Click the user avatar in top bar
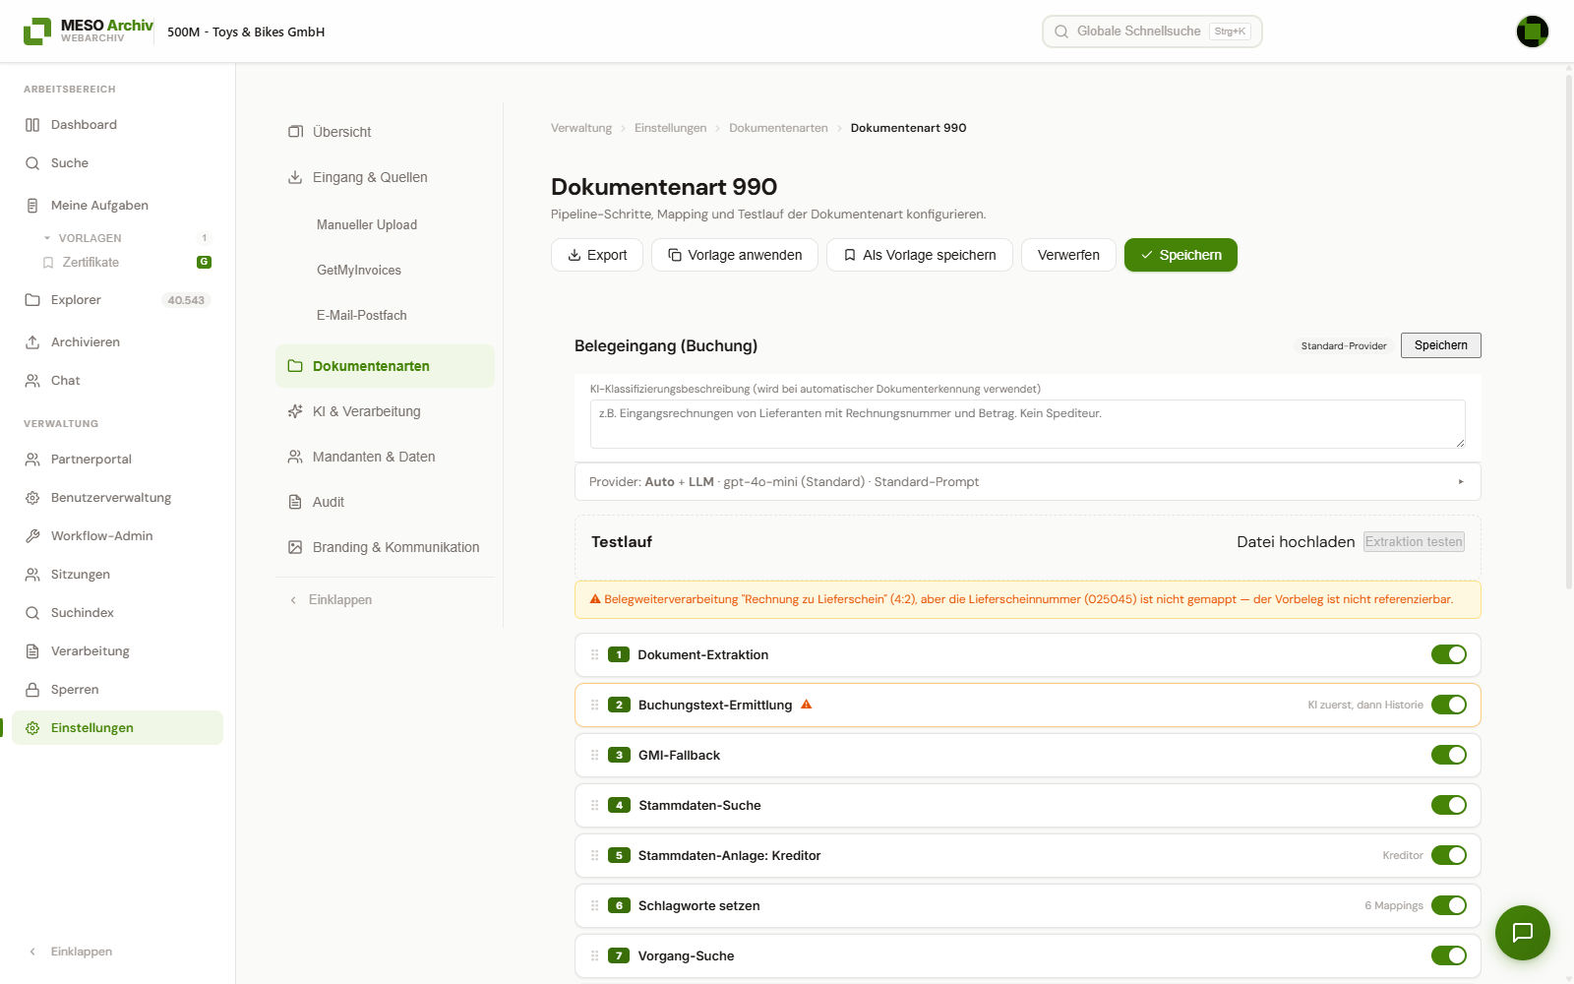The height and width of the screenshot is (984, 1574). (1532, 31)
